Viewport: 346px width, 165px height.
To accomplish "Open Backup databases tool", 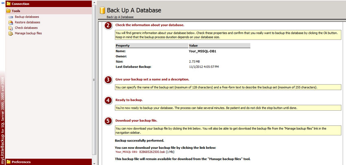I will [27, 17].
